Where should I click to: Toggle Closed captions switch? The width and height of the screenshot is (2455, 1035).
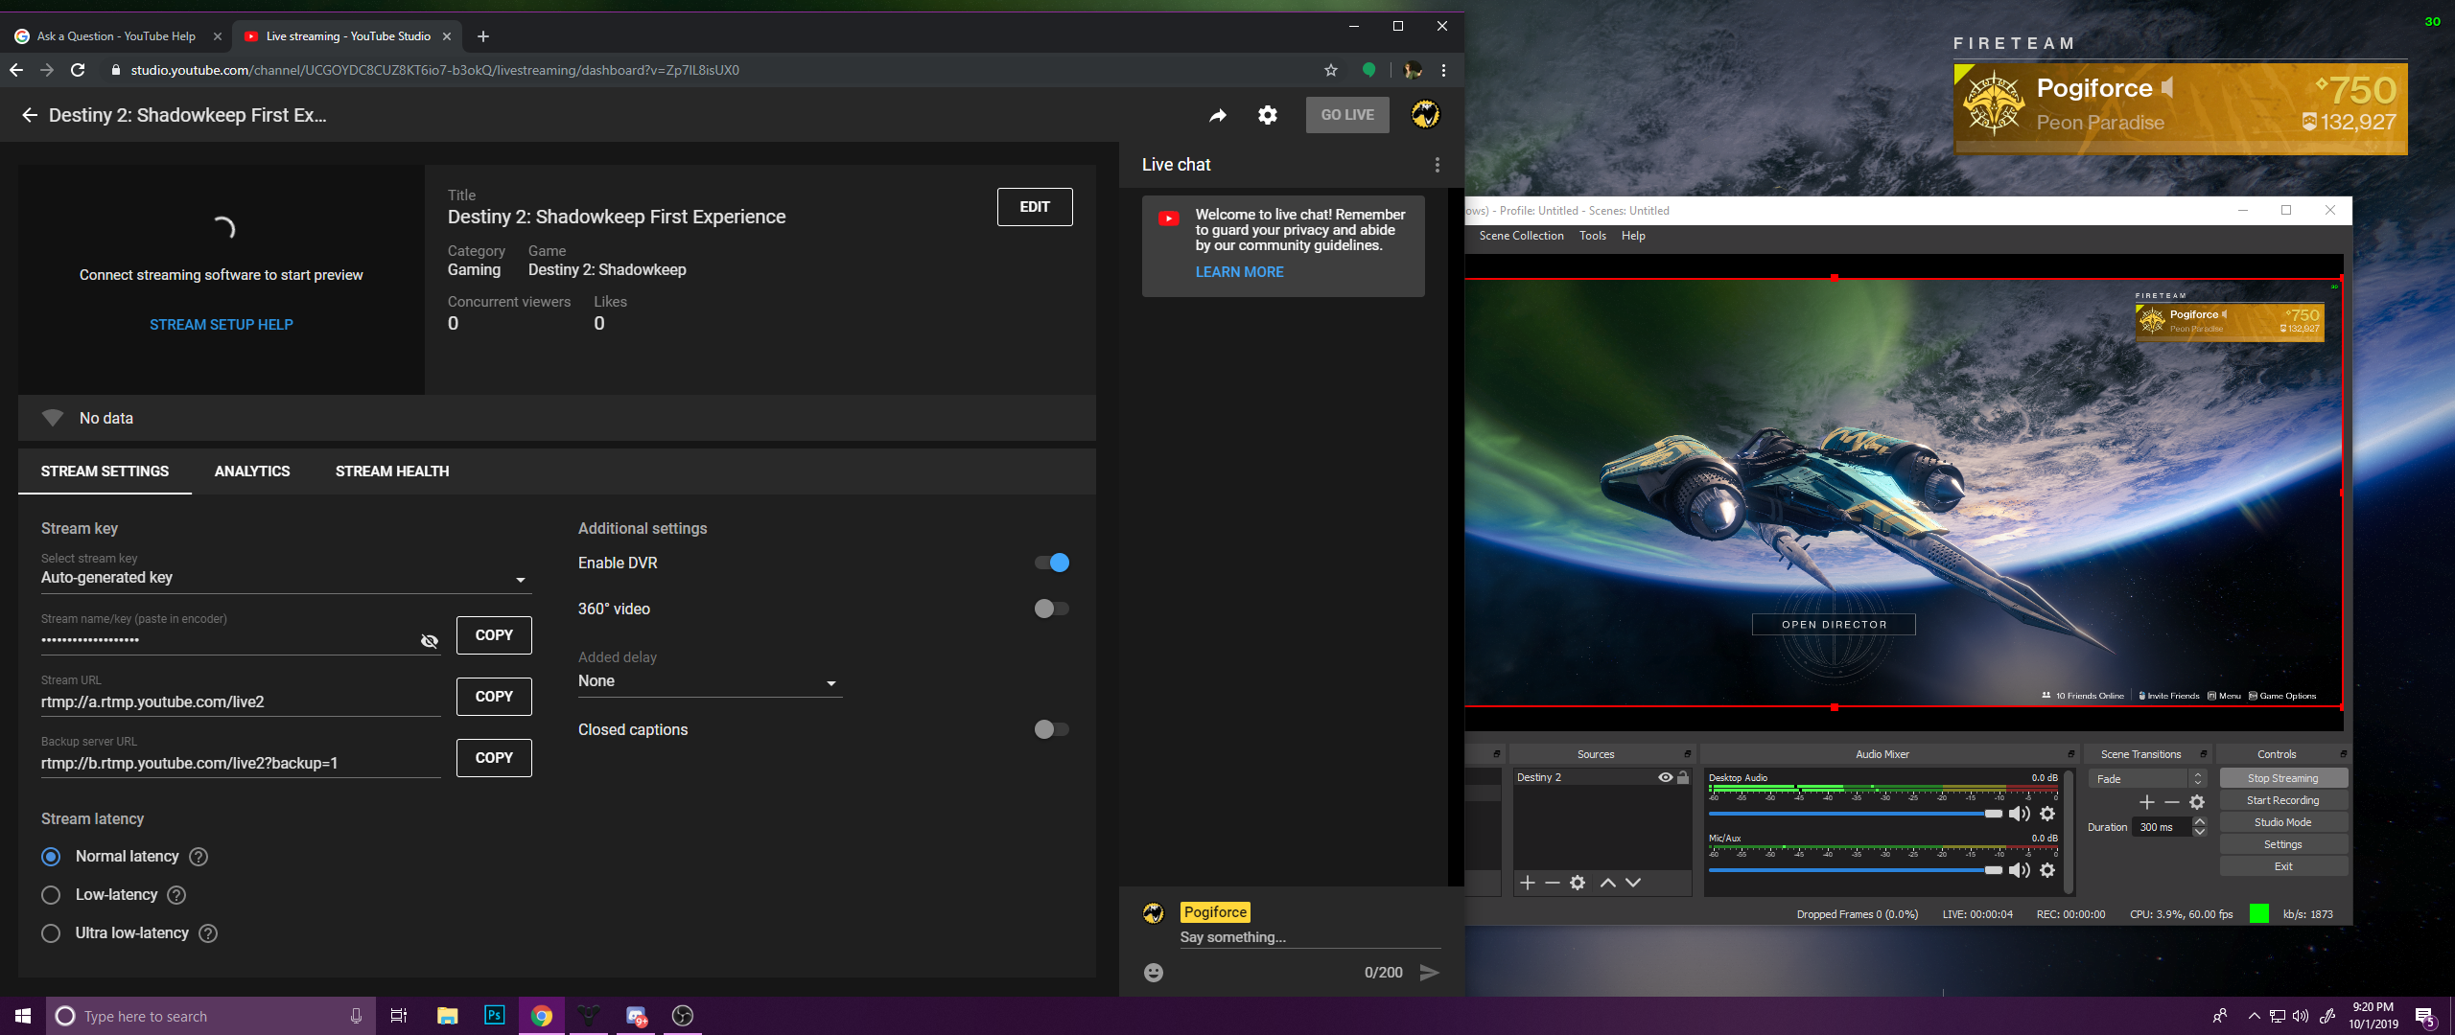[1049, 728]
